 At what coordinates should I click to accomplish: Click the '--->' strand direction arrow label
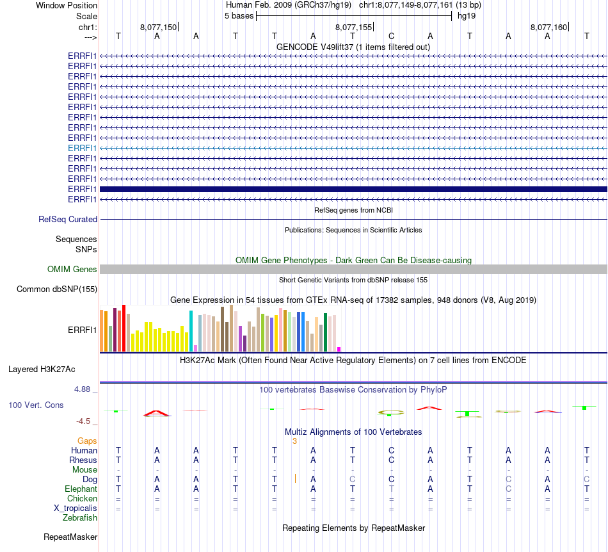(x=90, y=37)
